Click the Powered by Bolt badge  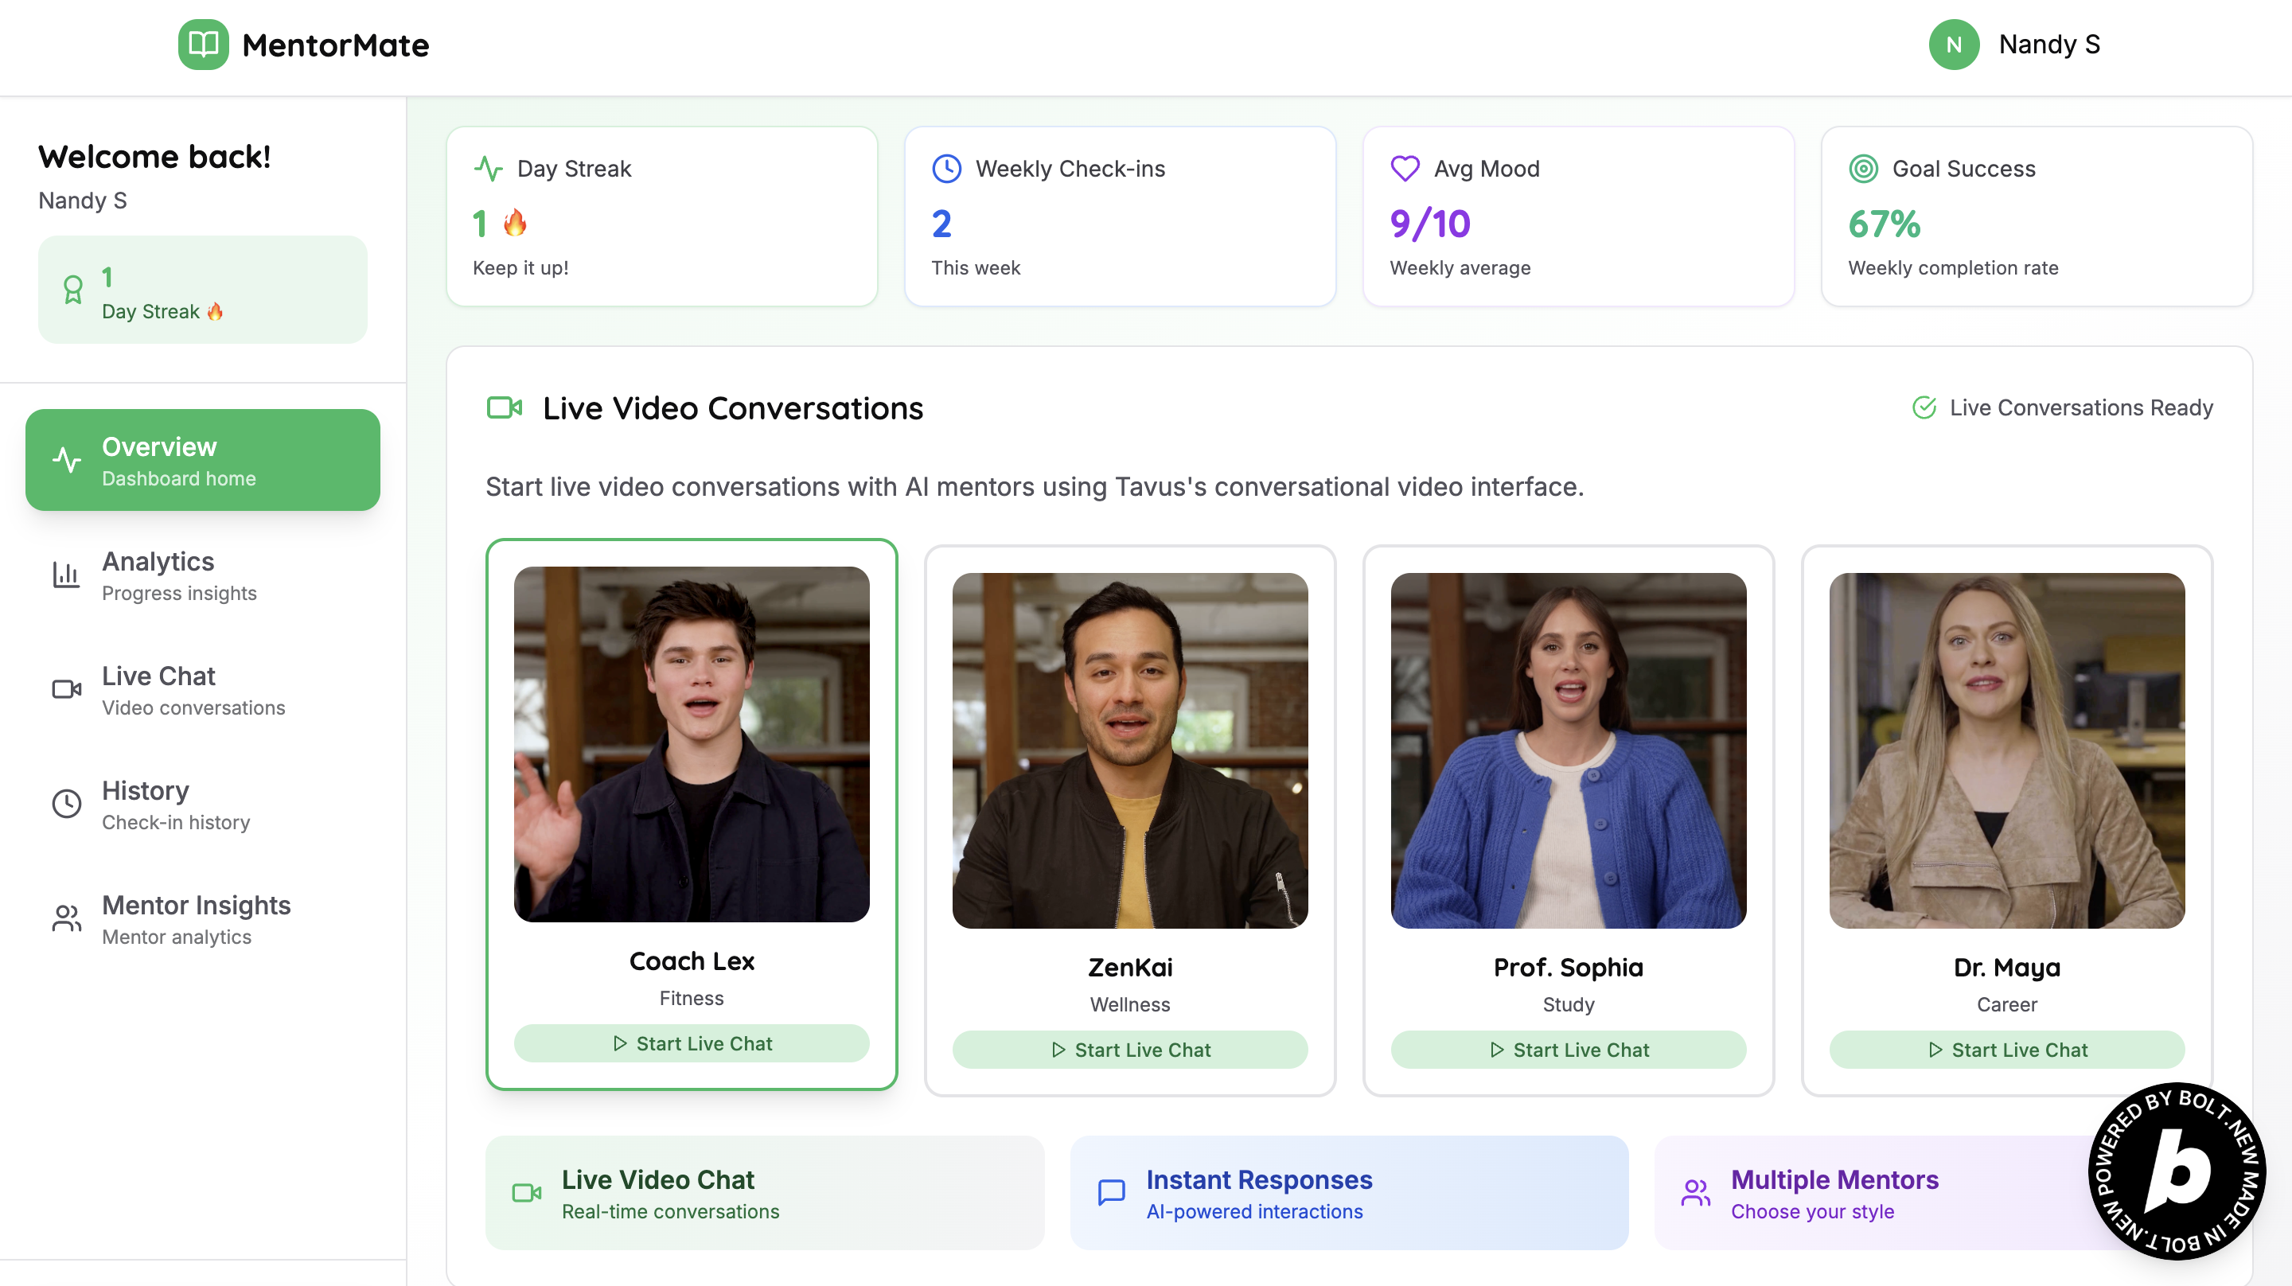[x=2177, y=1171]
